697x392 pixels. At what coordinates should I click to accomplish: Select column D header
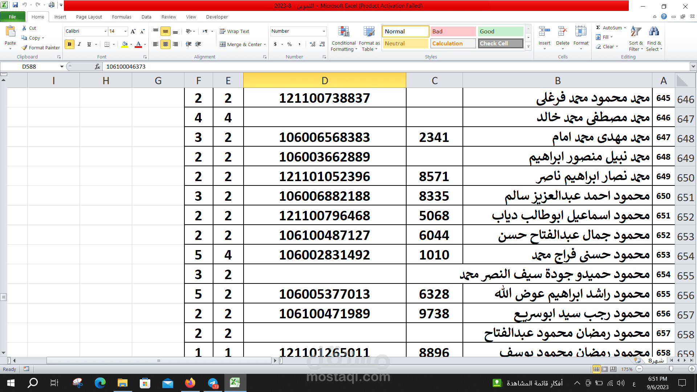(325, 80)
